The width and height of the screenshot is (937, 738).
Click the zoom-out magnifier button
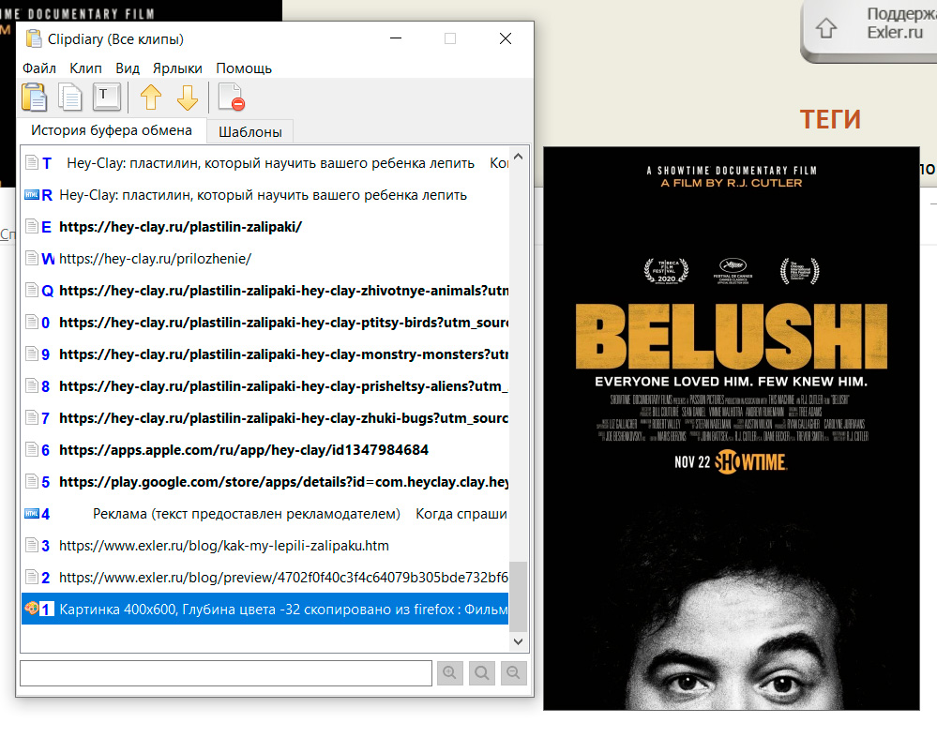tap(514, 672)
